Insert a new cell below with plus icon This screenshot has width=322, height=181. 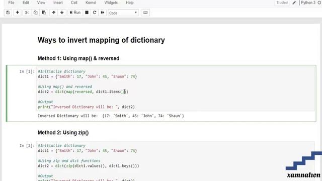(18, 13)
